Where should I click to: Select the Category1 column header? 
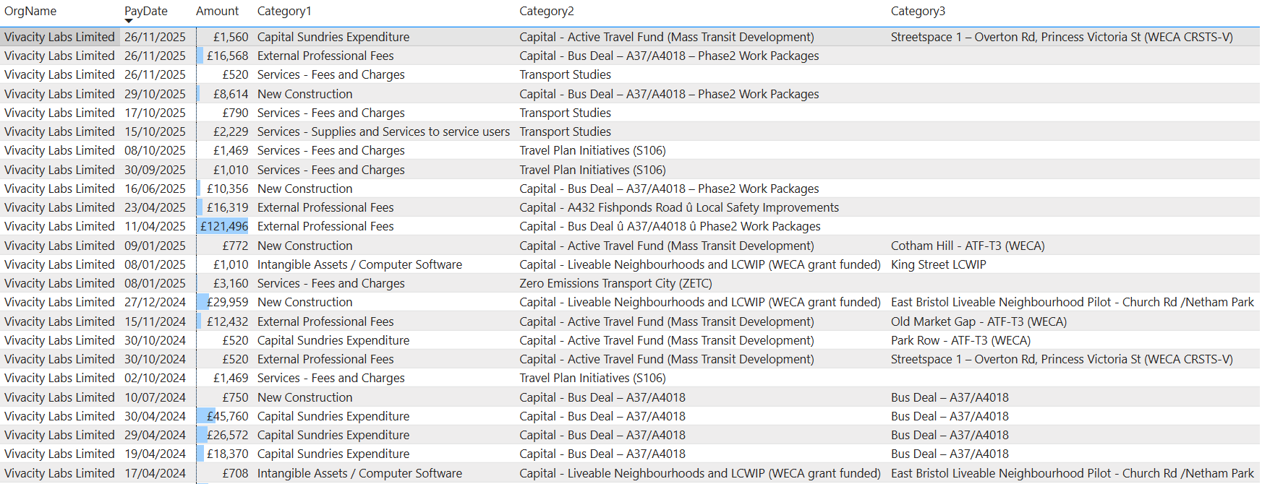click(284, 11)
